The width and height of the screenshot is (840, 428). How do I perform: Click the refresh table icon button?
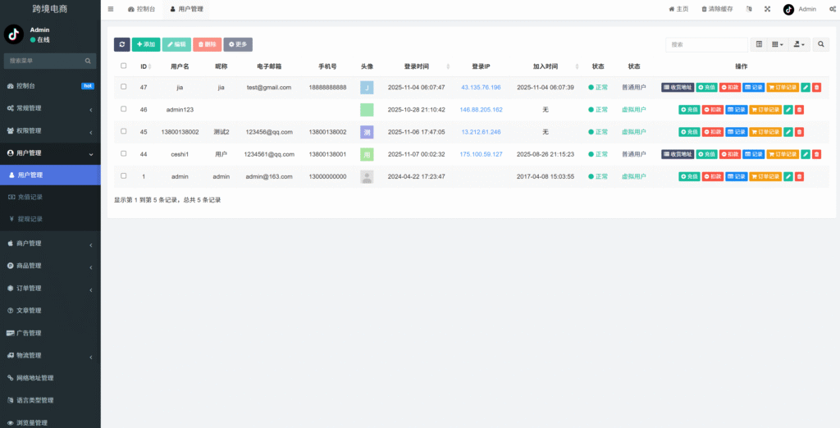(121, 44)
